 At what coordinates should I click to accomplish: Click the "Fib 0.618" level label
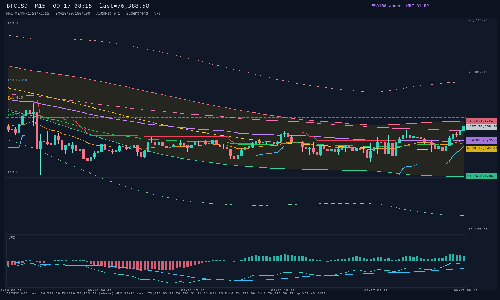coord(17,80)
